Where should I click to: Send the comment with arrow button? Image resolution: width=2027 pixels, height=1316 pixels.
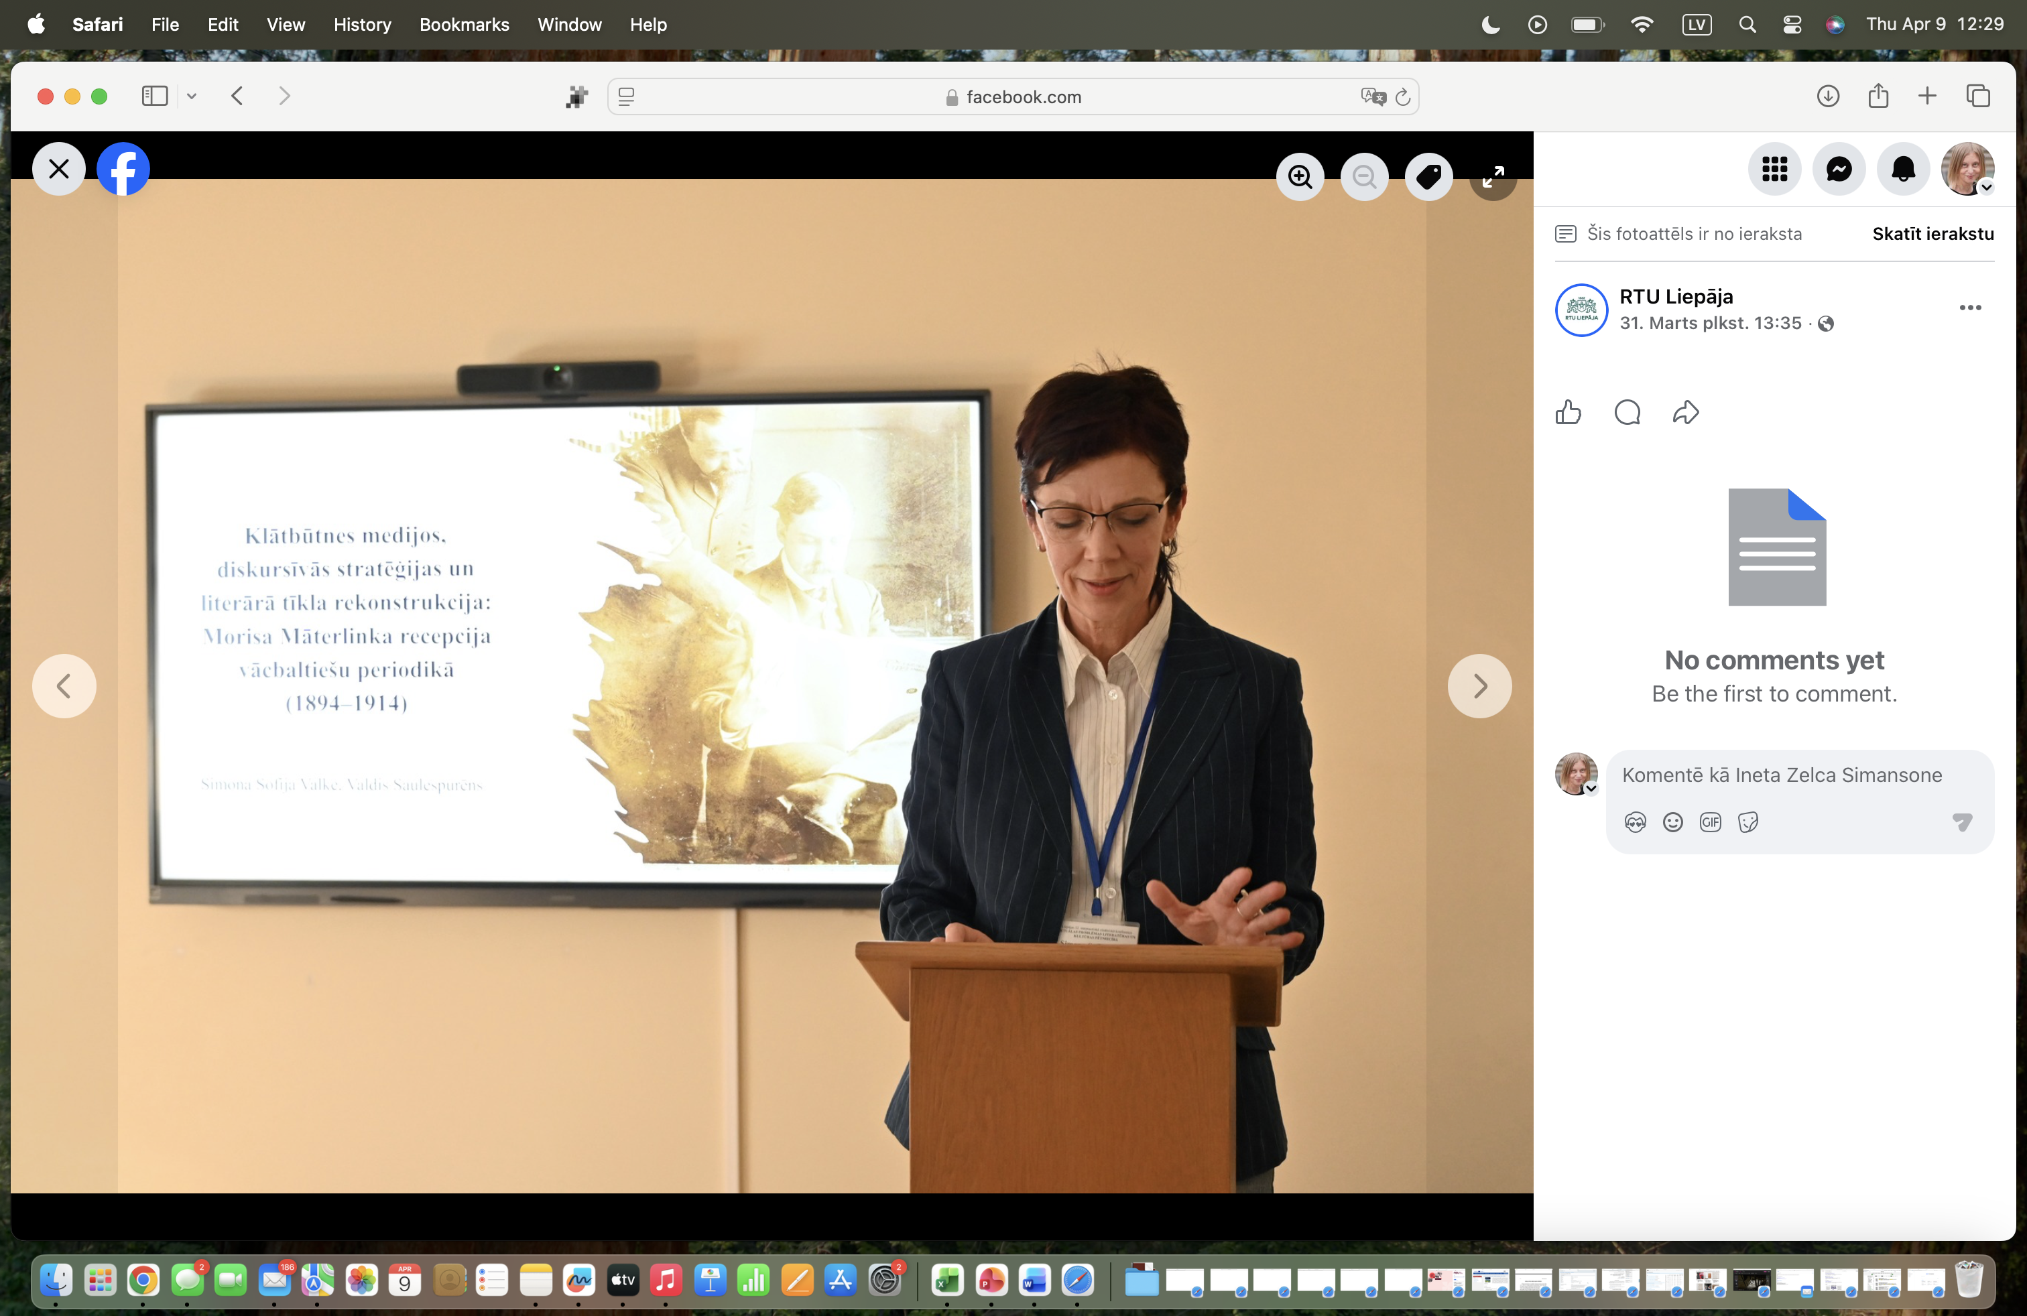tap(1961, 821)
